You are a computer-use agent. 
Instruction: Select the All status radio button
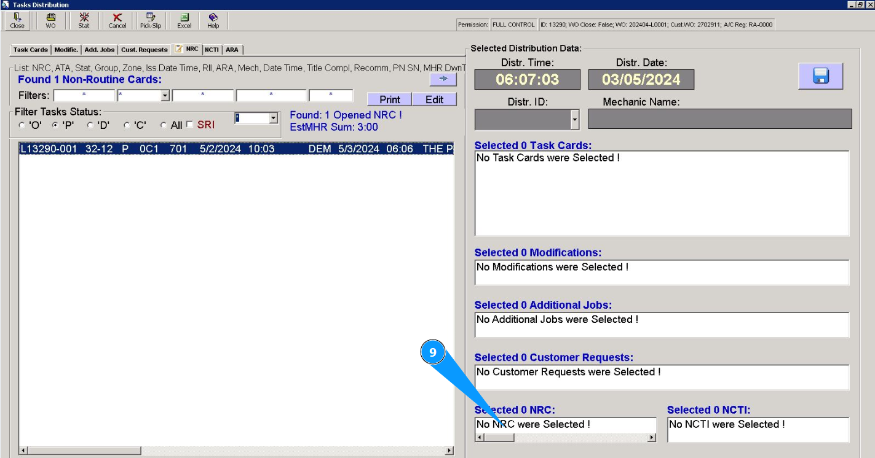coord(164,125)
